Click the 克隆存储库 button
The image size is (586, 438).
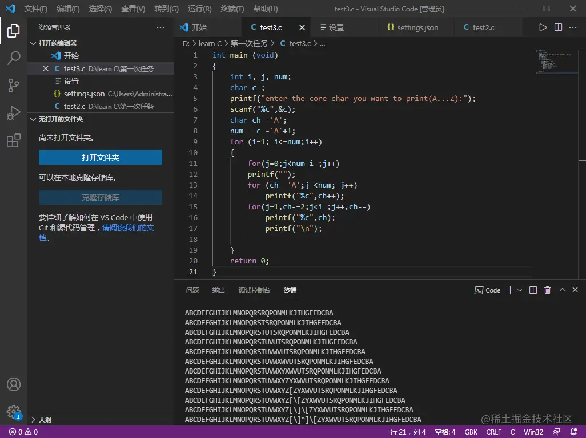(x=100, y=197)
